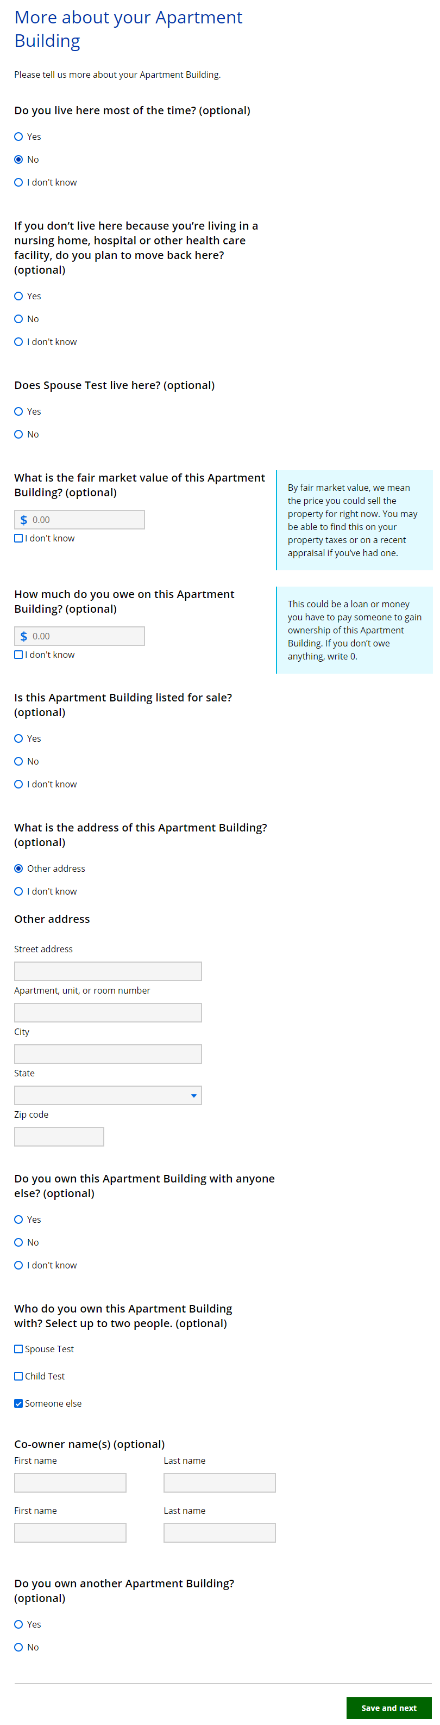Screen dimensions: 440x1725
Task: Check the Spouse Test co-owner checkbox
Action: 18,1350
